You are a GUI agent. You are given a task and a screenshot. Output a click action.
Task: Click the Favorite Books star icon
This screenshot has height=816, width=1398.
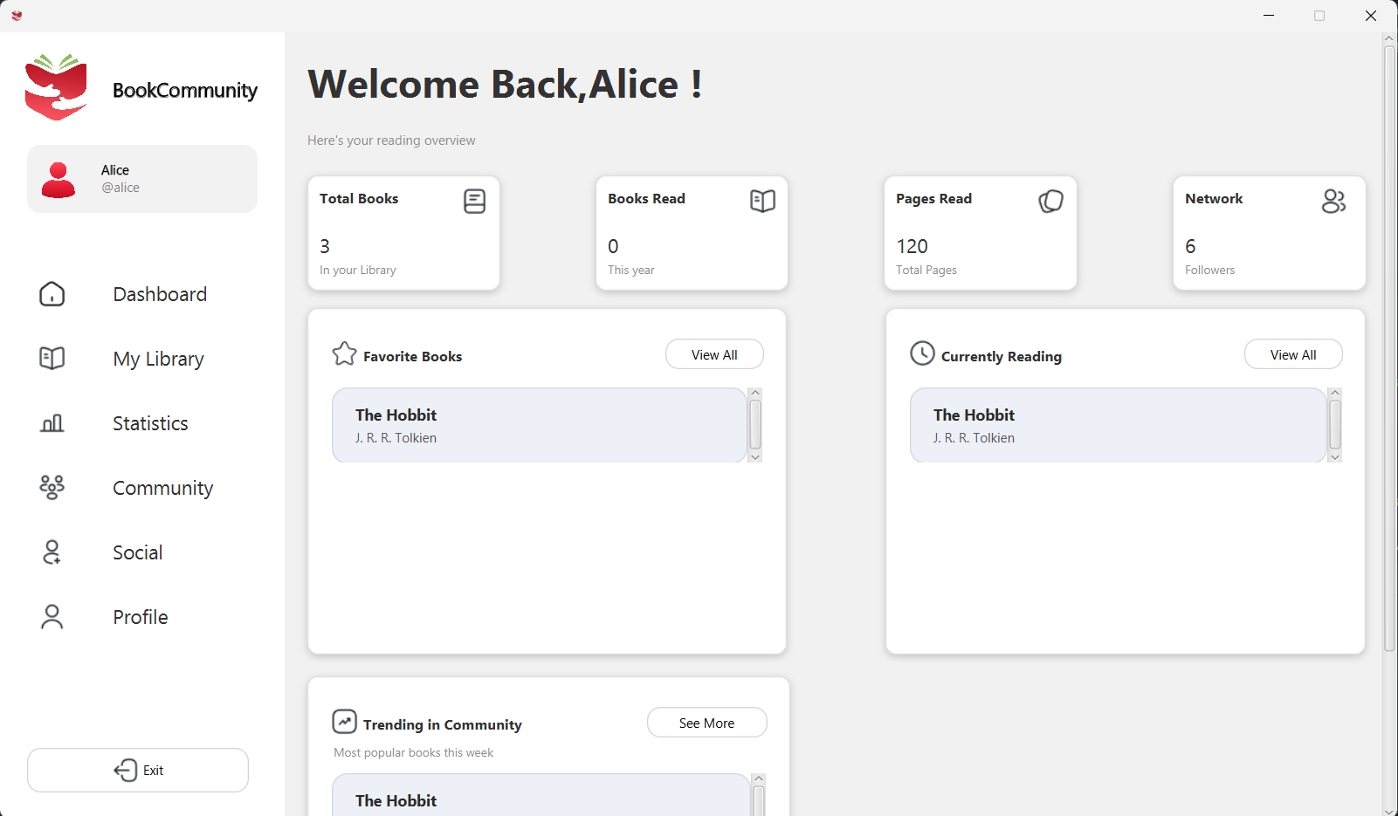point(345,353)
